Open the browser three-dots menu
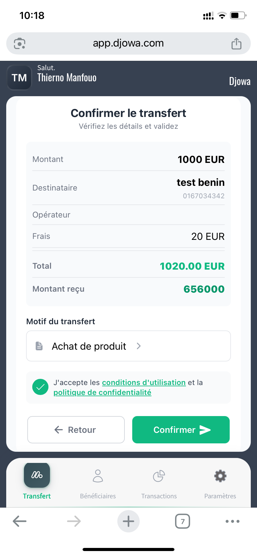Image resolution: width=257 pixels, height=556 pixels. pos(232,521)
